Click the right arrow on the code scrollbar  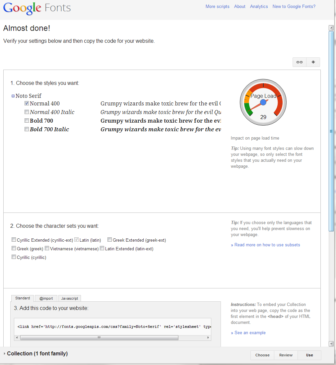208,337
